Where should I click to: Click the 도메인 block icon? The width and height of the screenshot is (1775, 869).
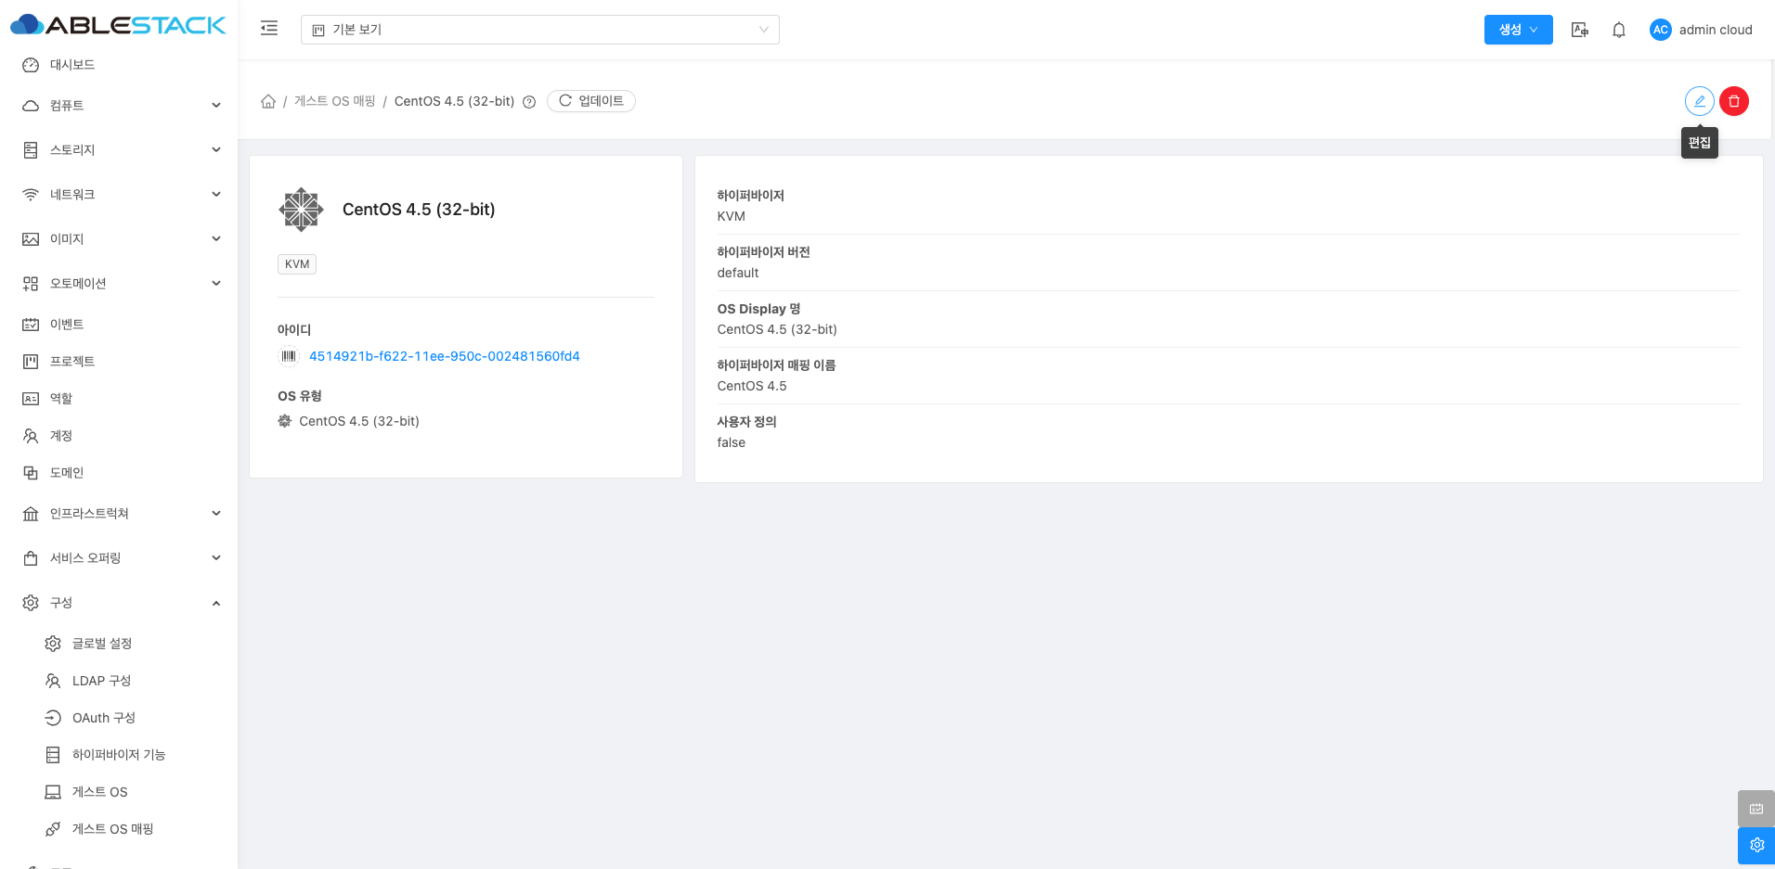click(x=31, y=473)
